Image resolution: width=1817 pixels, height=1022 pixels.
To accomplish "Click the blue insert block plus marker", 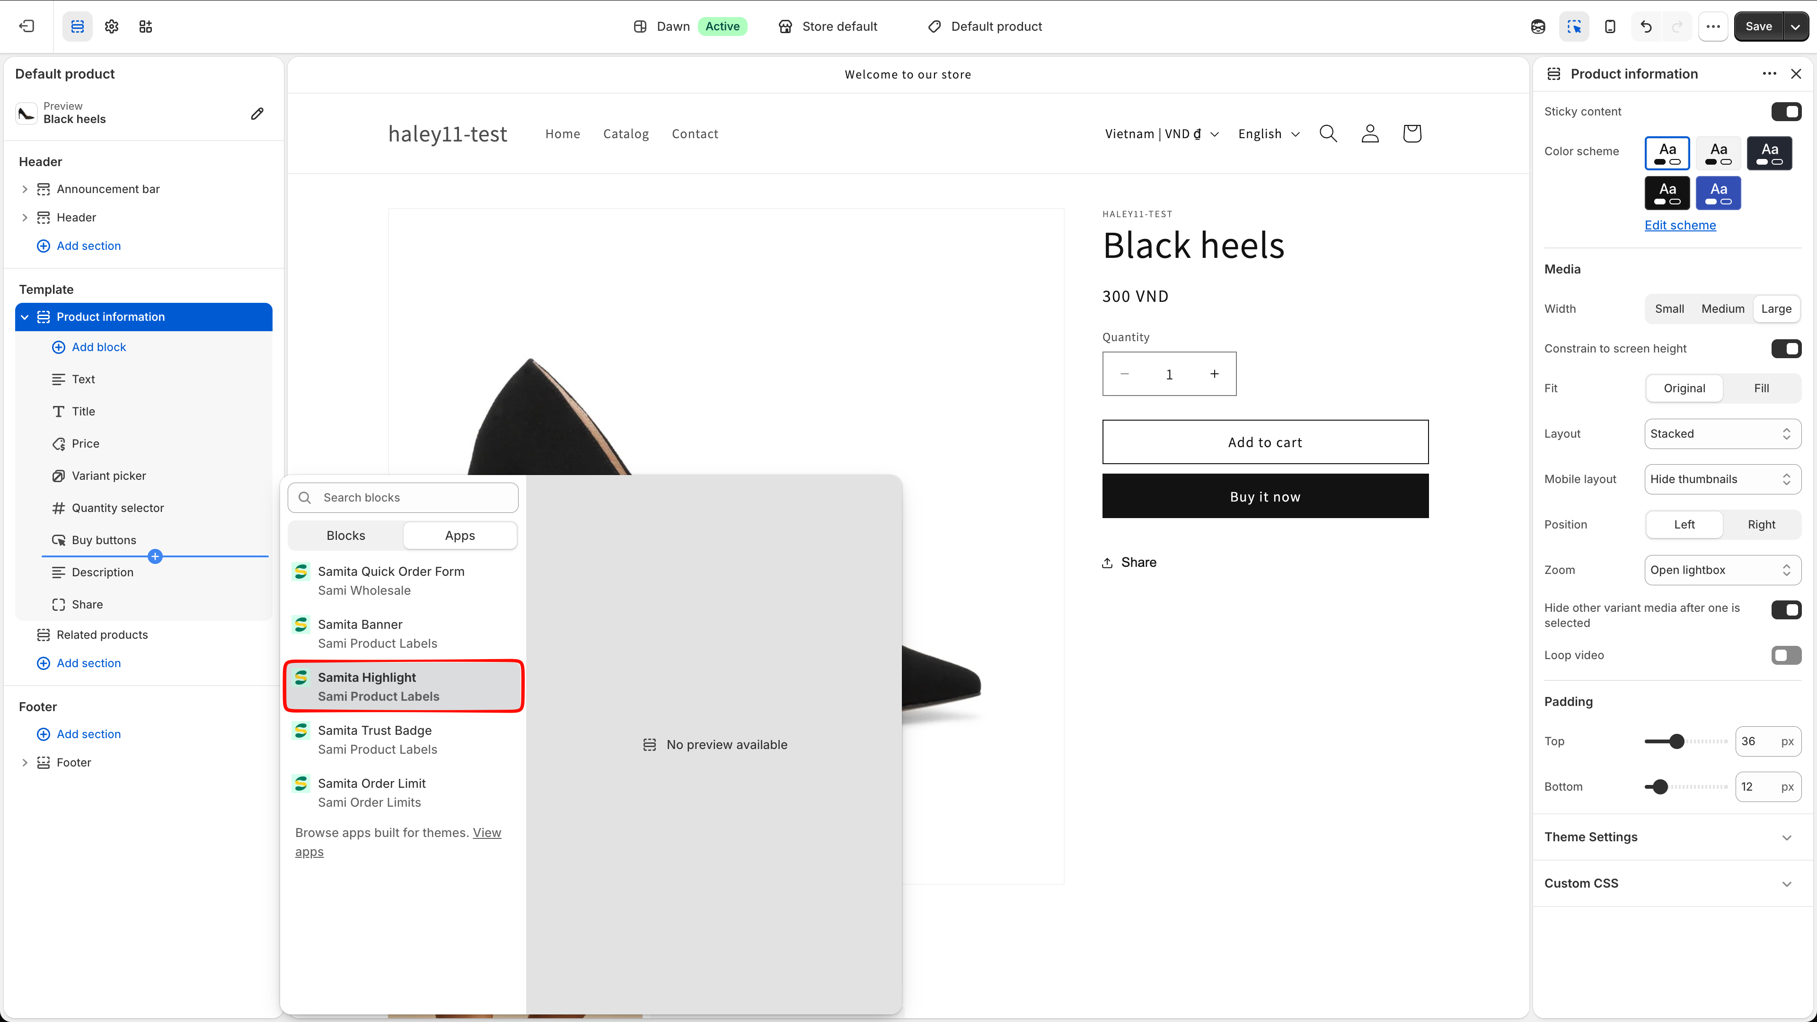I will tap(155, 556).
